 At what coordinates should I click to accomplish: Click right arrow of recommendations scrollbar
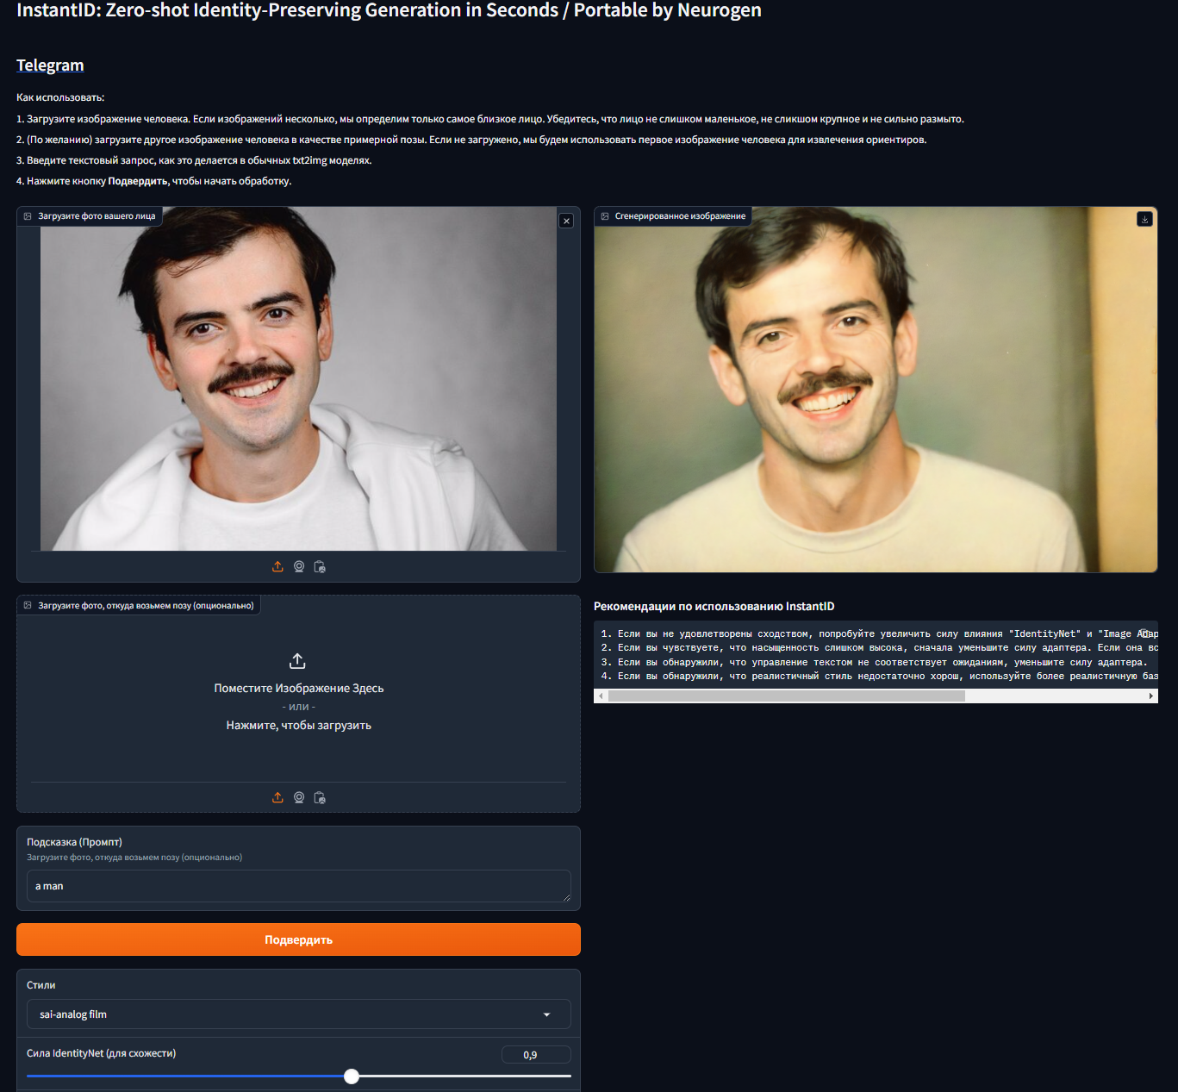(x=1151, y=696)
